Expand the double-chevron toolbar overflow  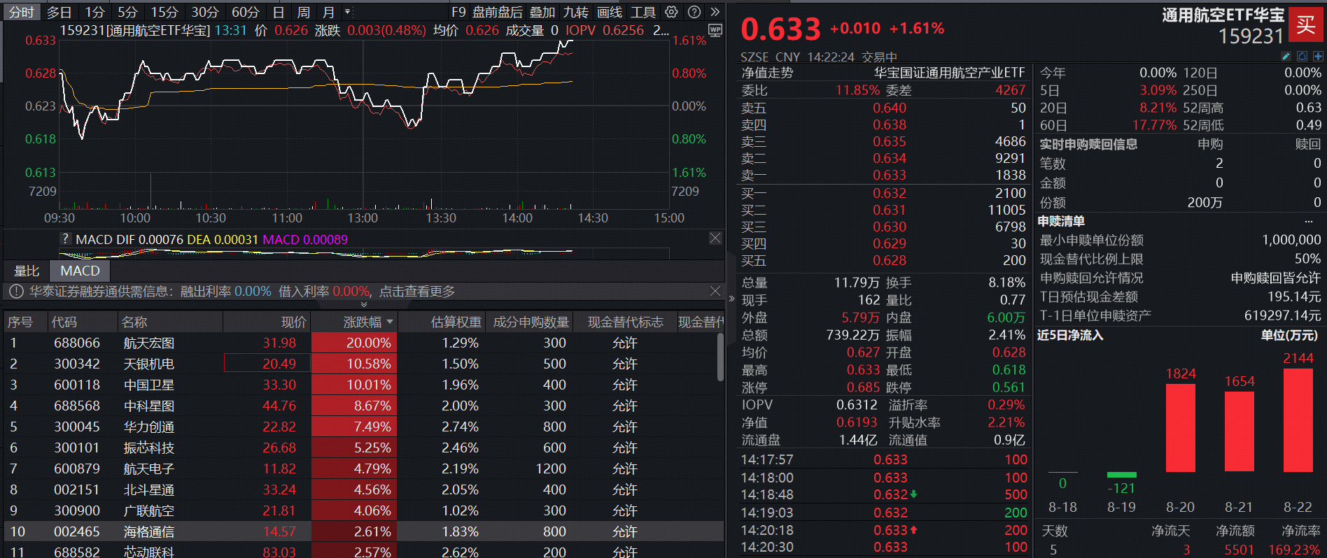[x=715, y=12]
